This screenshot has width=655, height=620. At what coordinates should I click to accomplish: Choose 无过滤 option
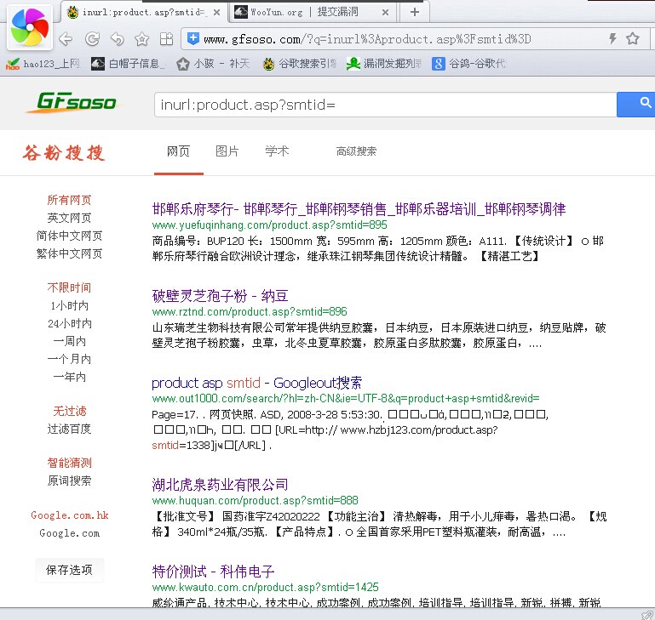69,412
